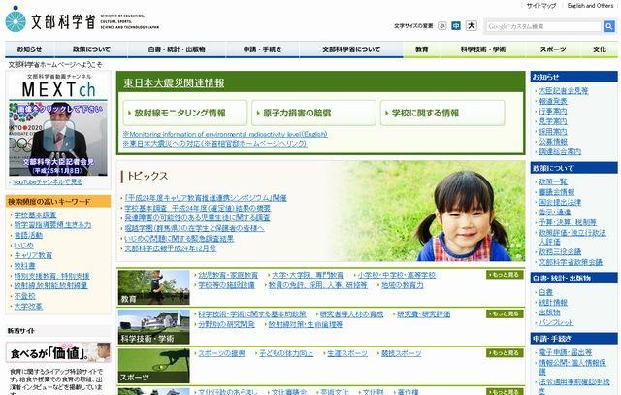This screenshot has width=621, height=395.
Task: Open the 大臣記者会見等 sidebar link
Action: (x=564, y=90)
